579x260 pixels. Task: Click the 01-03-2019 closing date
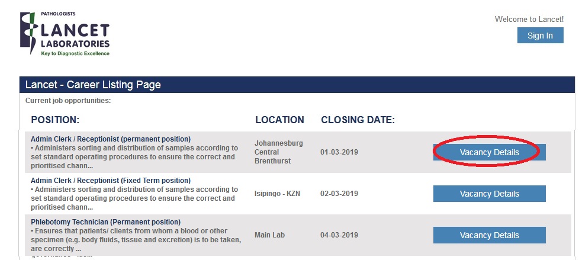[x=339, y=152]
